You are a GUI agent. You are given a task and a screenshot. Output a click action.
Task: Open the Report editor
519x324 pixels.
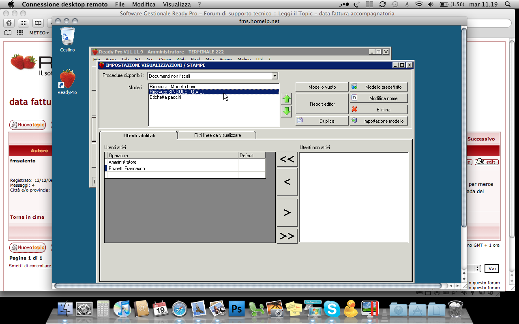point(322,104)
